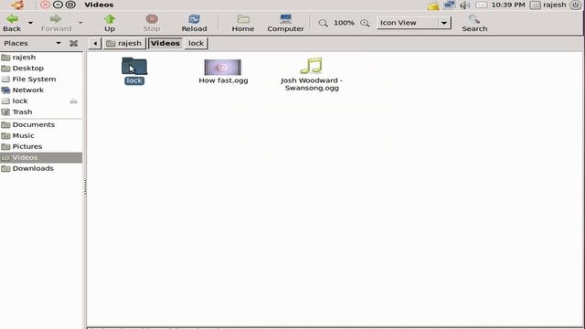The width and height of the screenshot is (585, 329).
Task: Open the volume indicator in tray
Action: 465,5
